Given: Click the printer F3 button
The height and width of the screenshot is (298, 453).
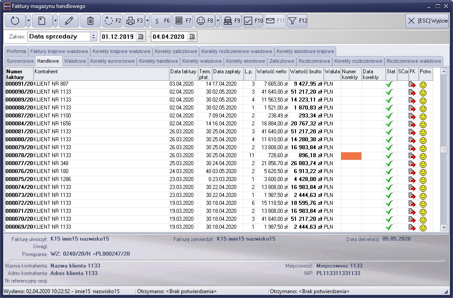Looking at the screenshot, I should pyautogui.click(x=134, y=21).
